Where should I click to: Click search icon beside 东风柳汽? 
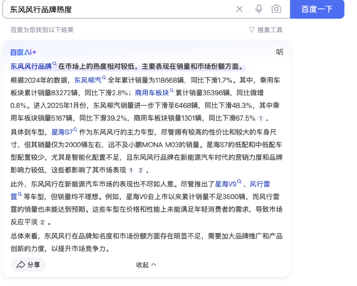[104, 78]
